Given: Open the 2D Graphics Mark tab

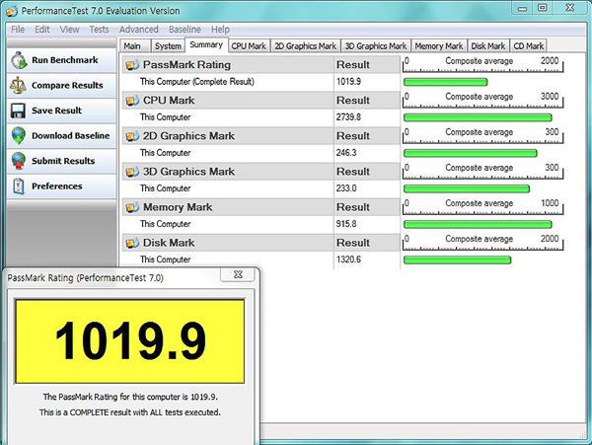Looking at the screenshot, I should click(x=306, y=45).
